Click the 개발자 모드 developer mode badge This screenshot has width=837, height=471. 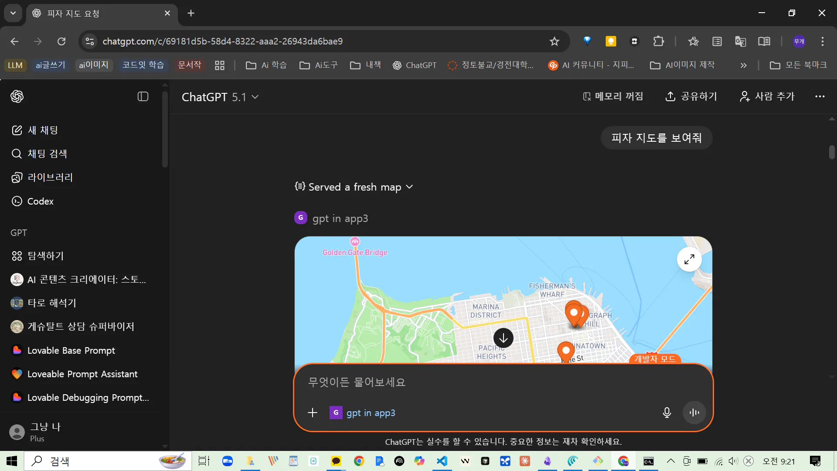(x=655, y=358)
